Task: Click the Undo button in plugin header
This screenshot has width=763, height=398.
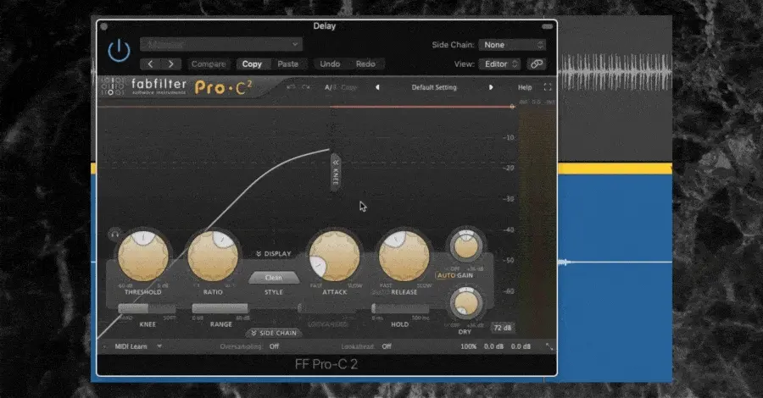Action: click(330, 64)
